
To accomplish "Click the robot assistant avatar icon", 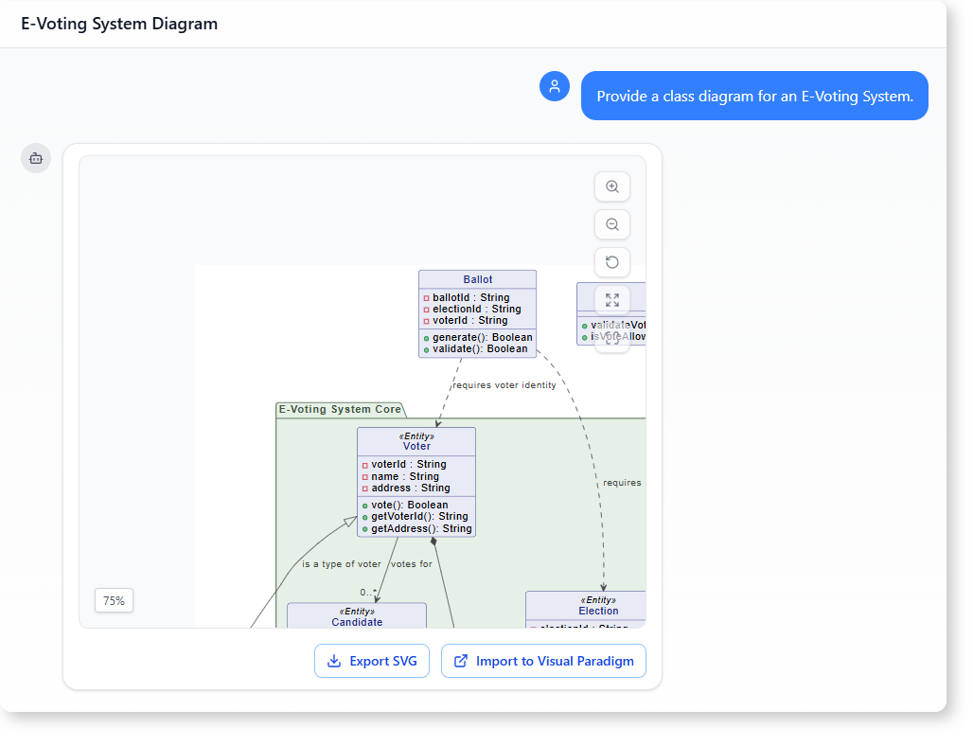I will (x=36, y=158).
